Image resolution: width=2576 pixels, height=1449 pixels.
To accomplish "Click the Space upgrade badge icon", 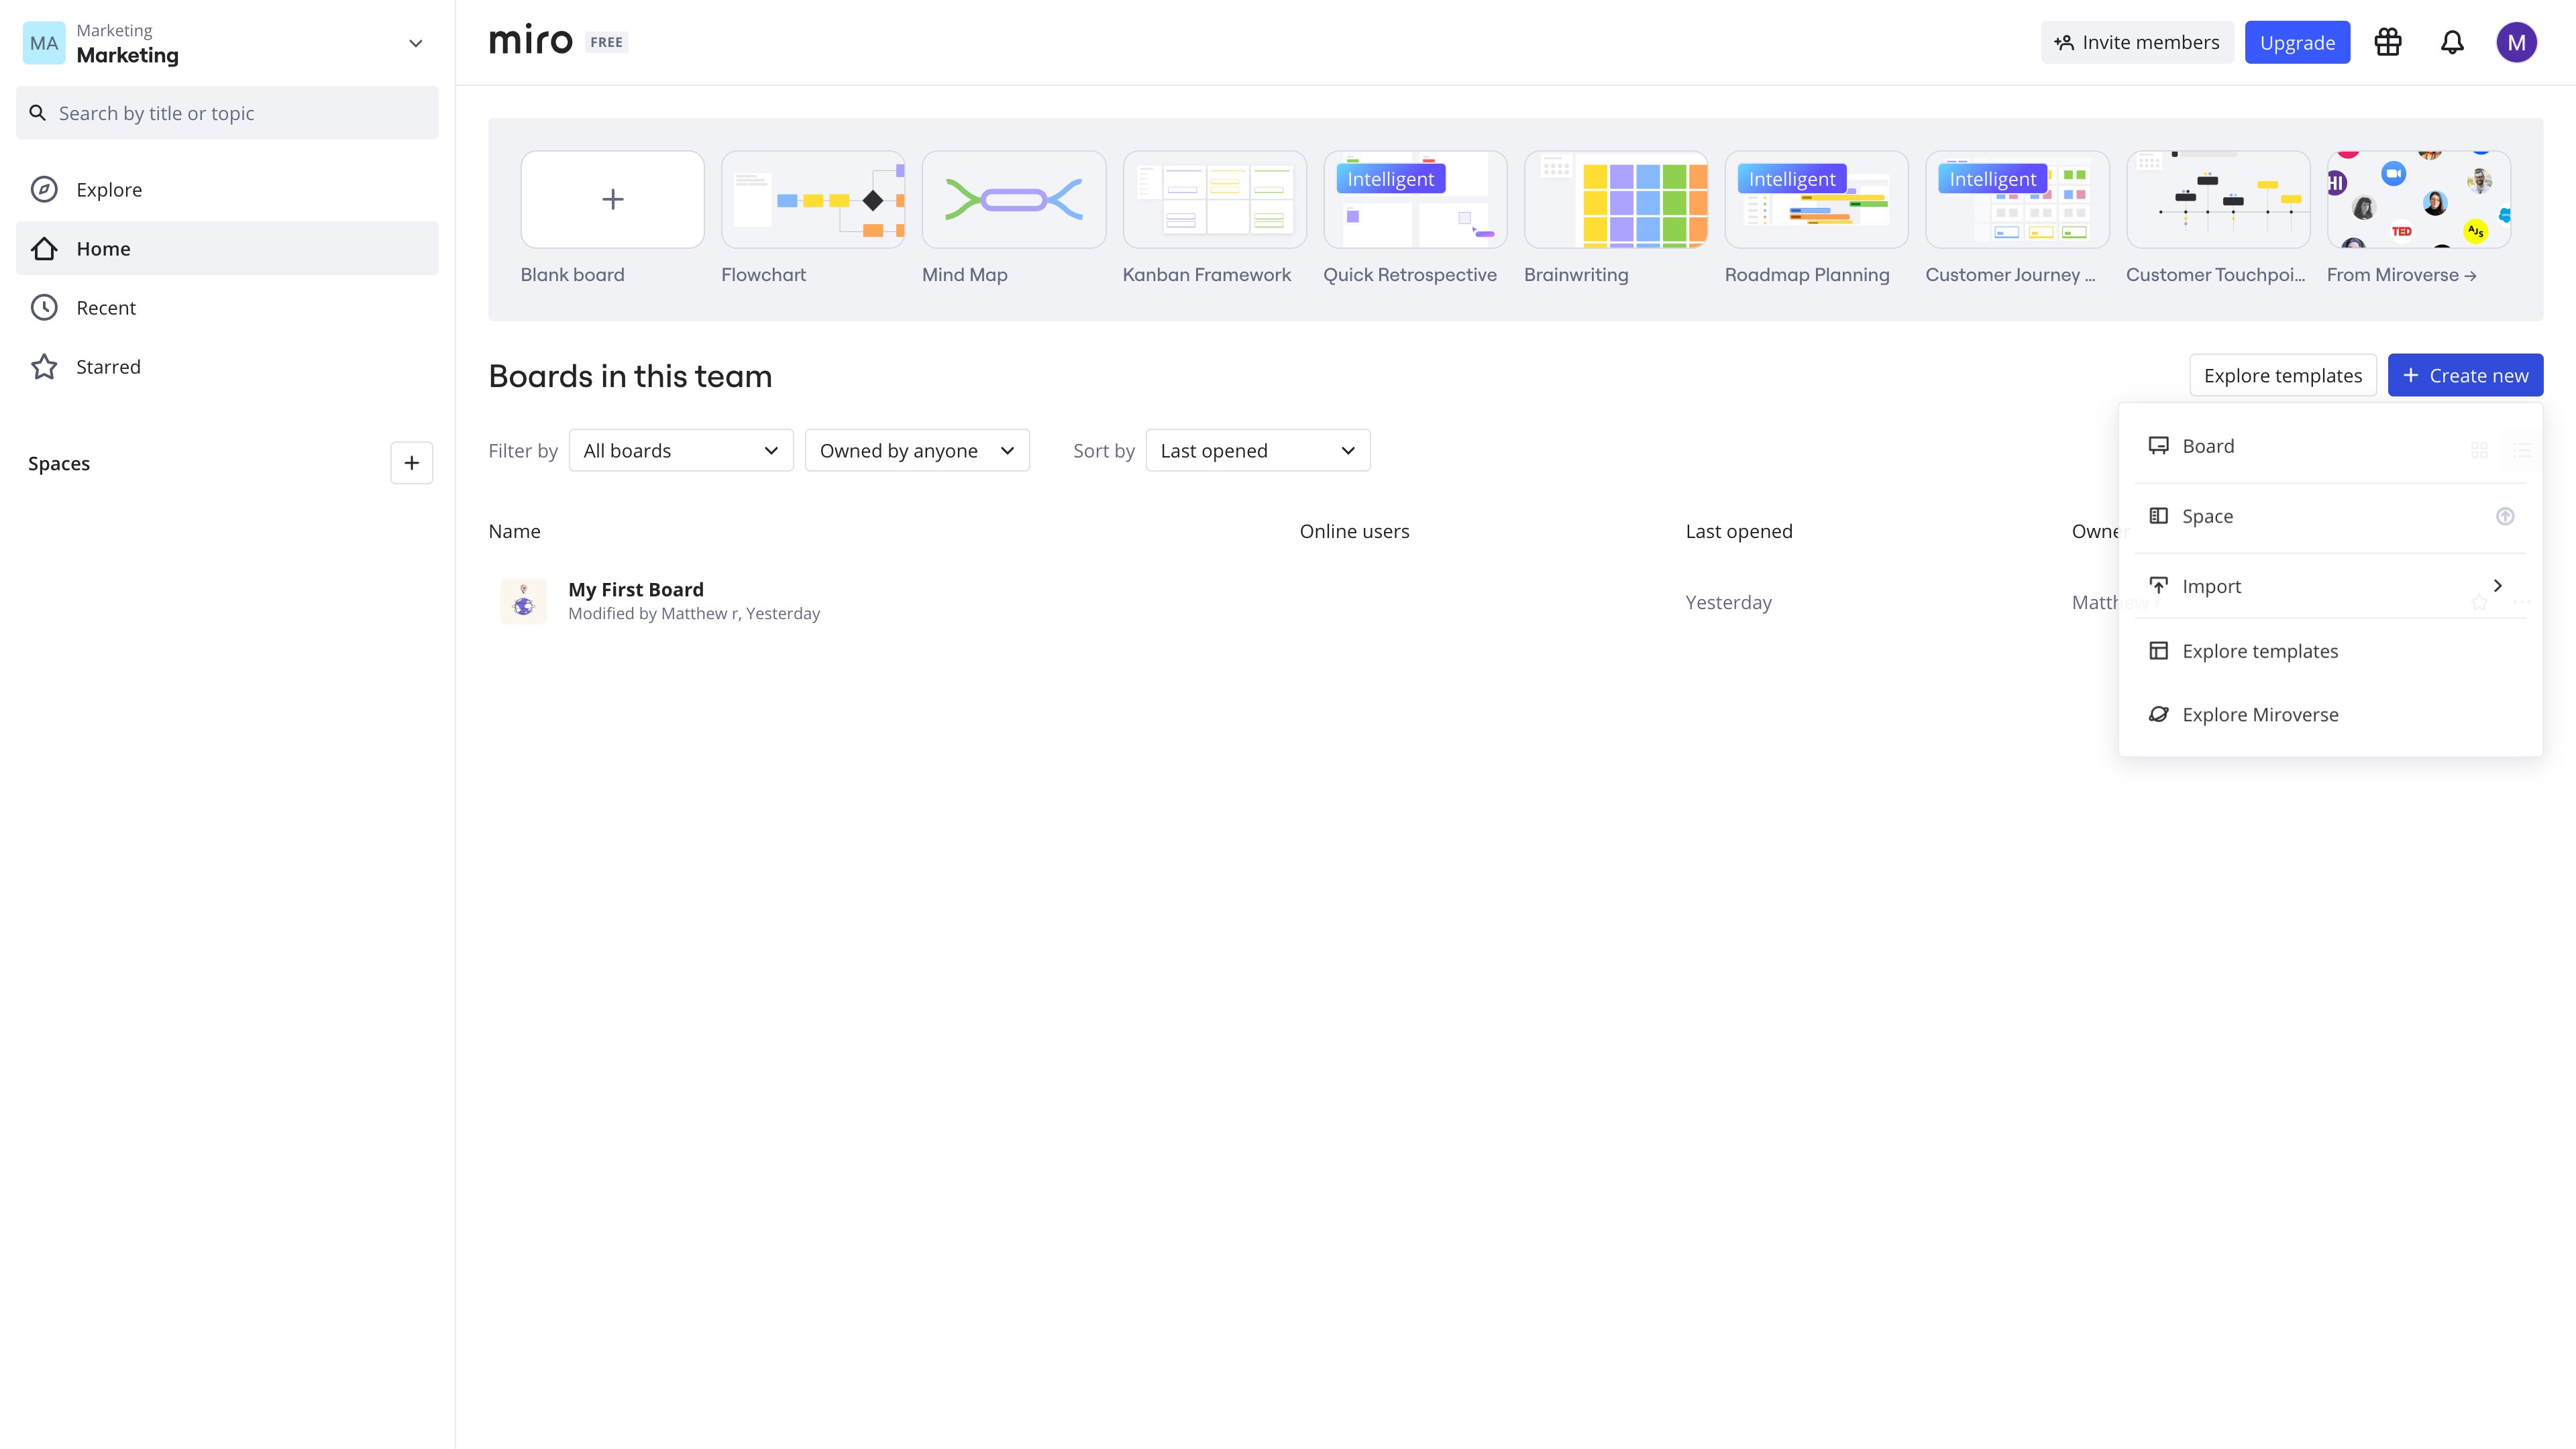I will pyautogui.click(x=2505, y=516).
